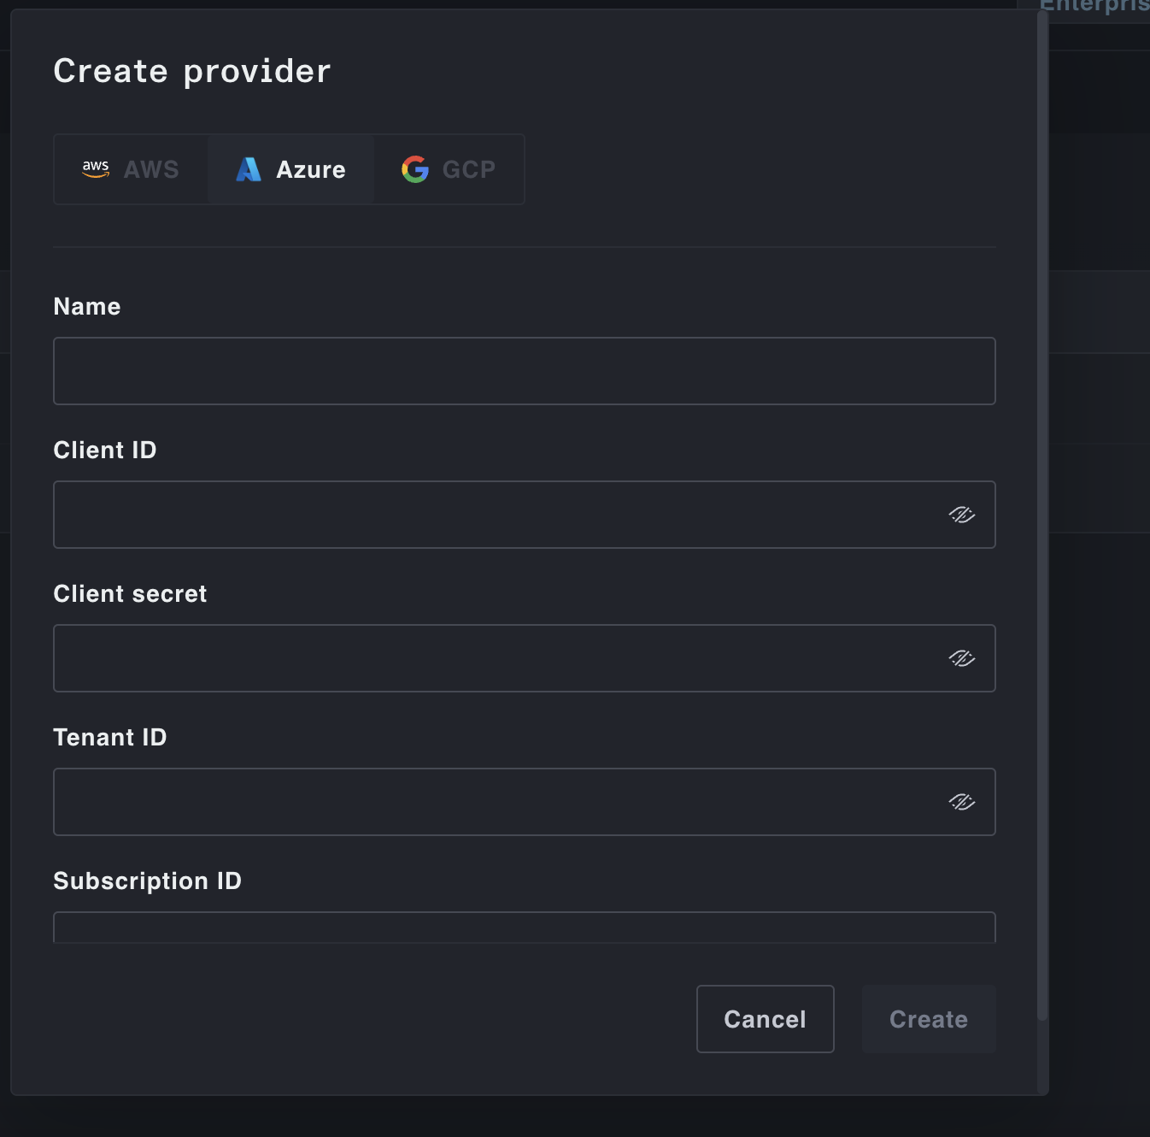
Task: Select the Tenant ID input box
Action: click(496, 802)
